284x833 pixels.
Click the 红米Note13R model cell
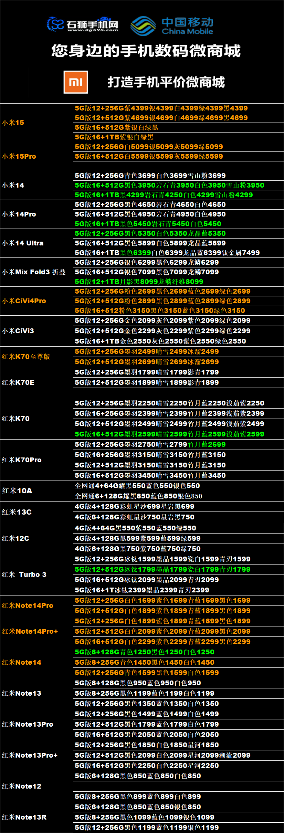(36, 817)
